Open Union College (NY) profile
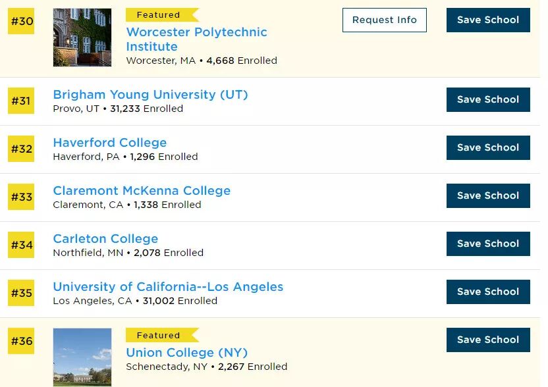Screen dimensions: 548x387 pos(186,352)
